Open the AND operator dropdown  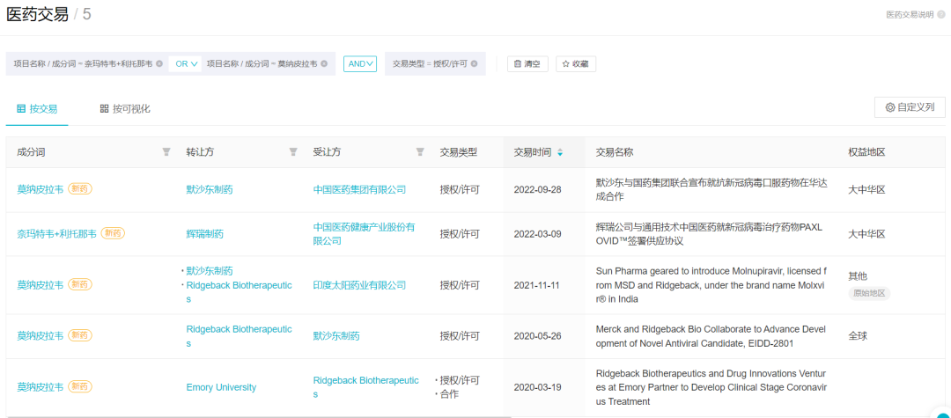coord(360,63)
